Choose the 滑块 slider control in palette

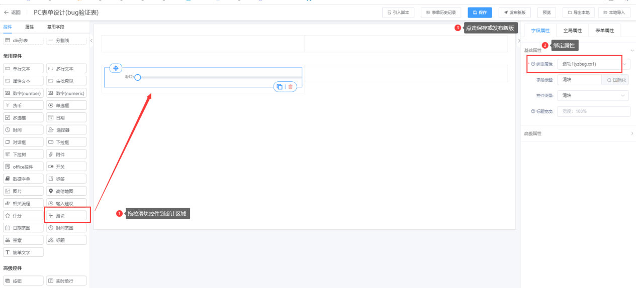pyautogui.click(x=66, y=216)
